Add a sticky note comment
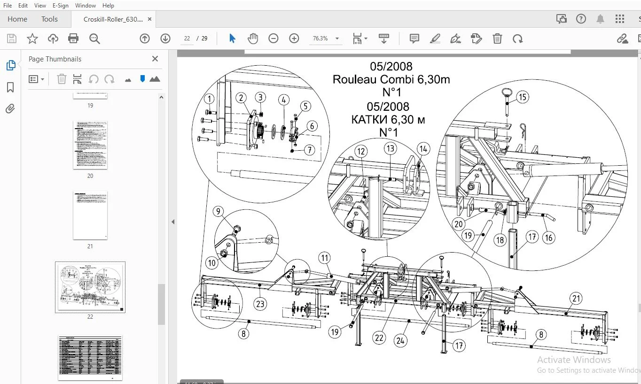641x384 pixels. (x=414, y=38)
